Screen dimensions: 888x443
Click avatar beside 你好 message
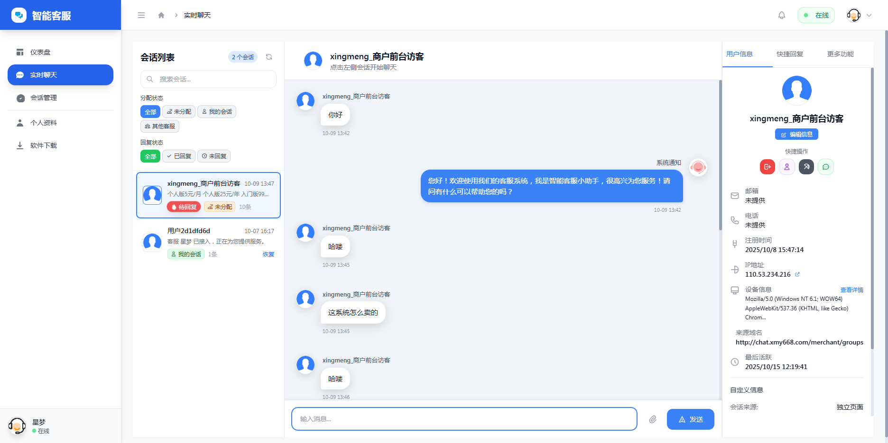[305, 101]
